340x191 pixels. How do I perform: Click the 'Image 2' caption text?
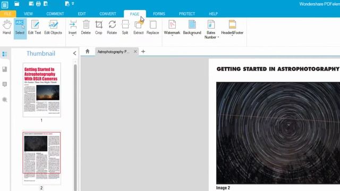(x=223, y=188)
